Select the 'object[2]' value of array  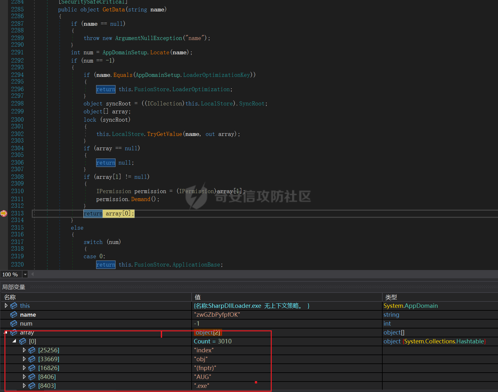coord(208,332)
